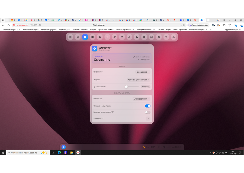
Task: Open the Wi-Fi settings section
Action: coord(166,37)
